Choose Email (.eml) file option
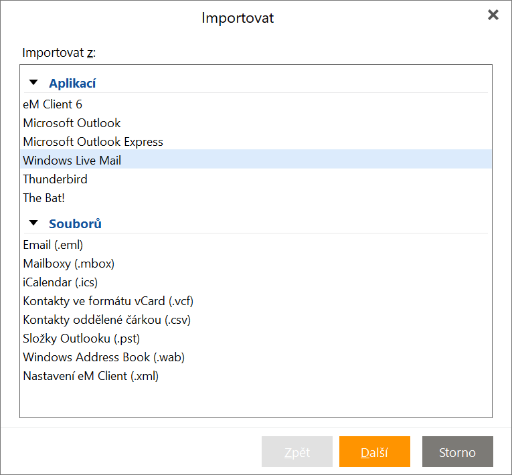This screenshot has width=512, height=475. coord(256,245)
